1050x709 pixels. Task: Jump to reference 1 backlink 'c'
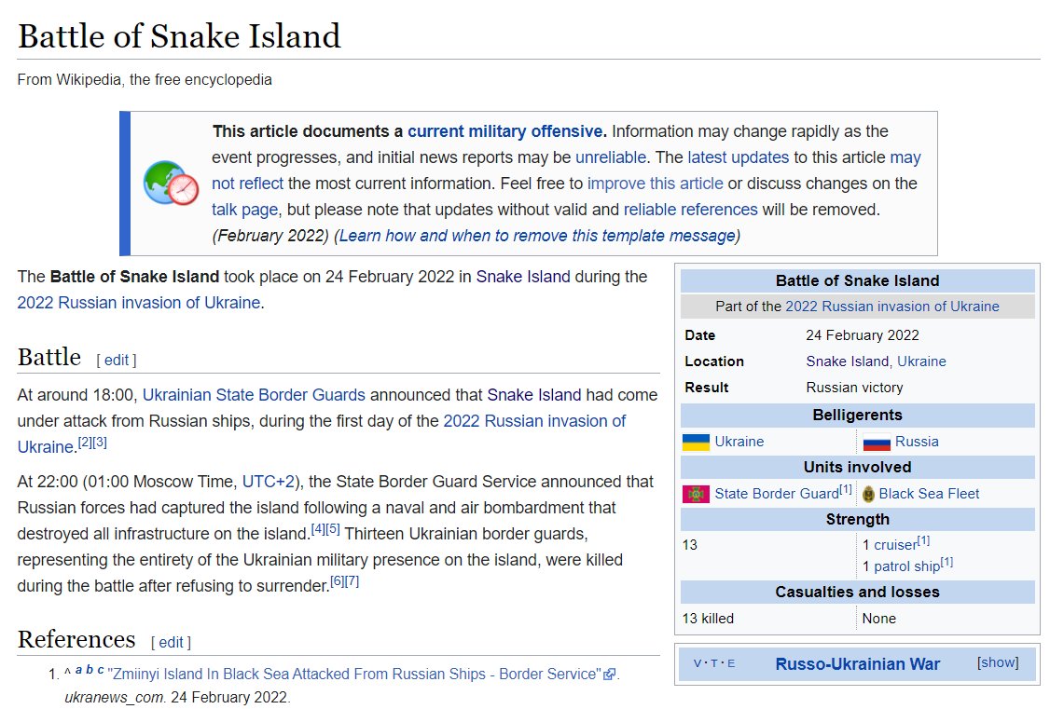click(101, 670)
